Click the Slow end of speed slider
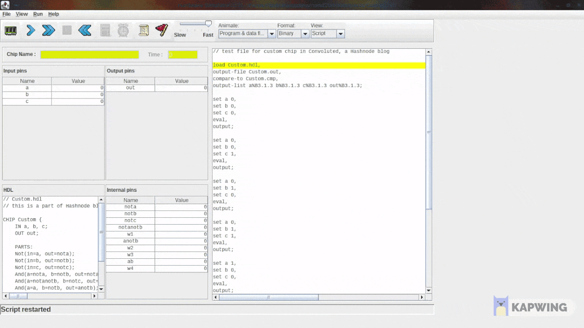Viewport: 584px width, 328px height. 180,35
